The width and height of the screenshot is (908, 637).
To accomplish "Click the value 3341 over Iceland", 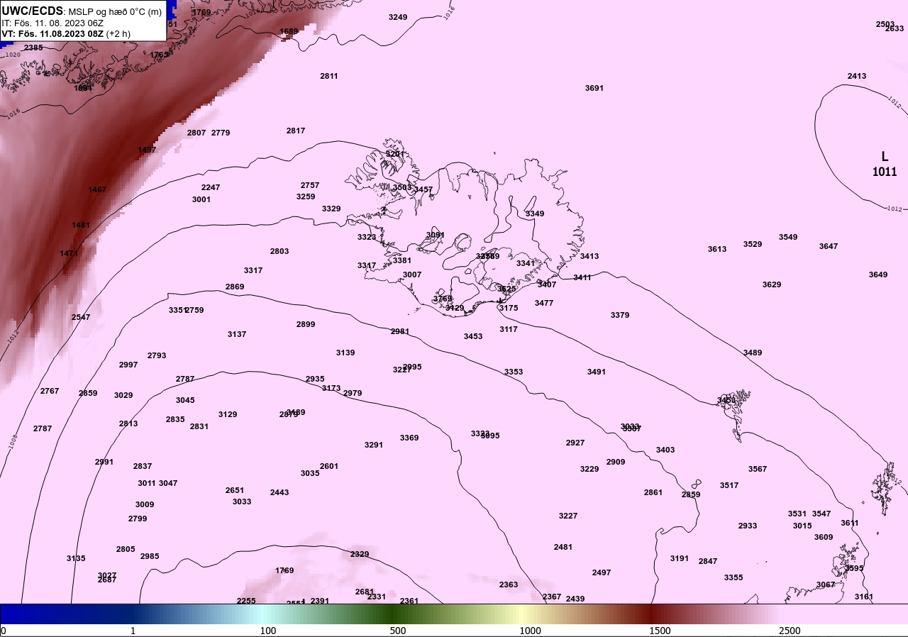I will pos(526,263).
